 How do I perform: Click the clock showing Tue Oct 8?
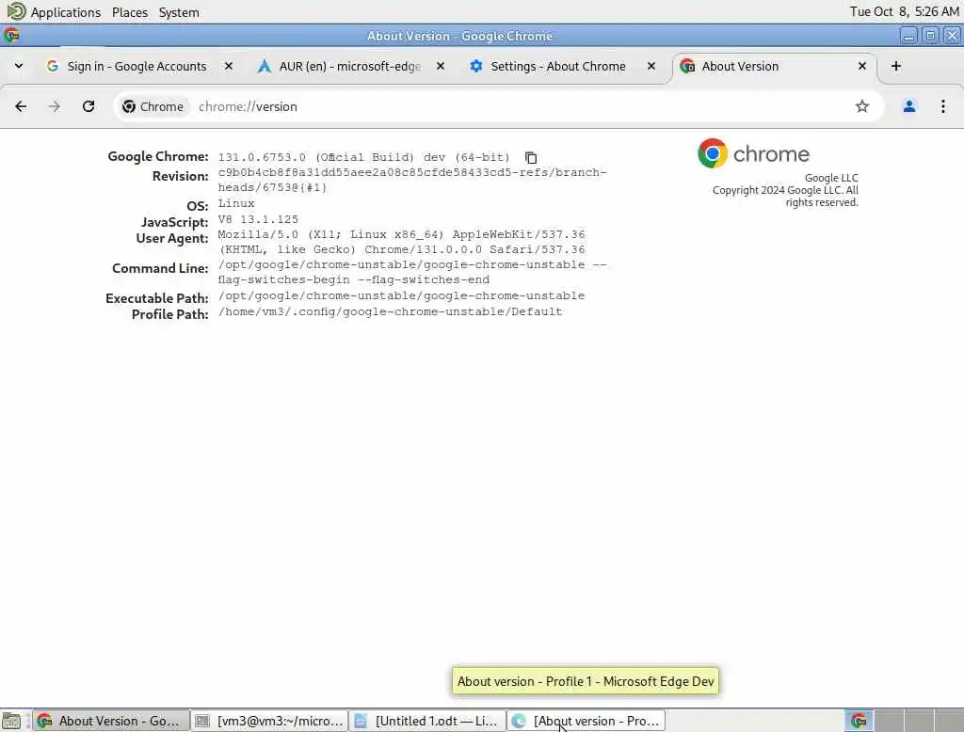point(904,11)
